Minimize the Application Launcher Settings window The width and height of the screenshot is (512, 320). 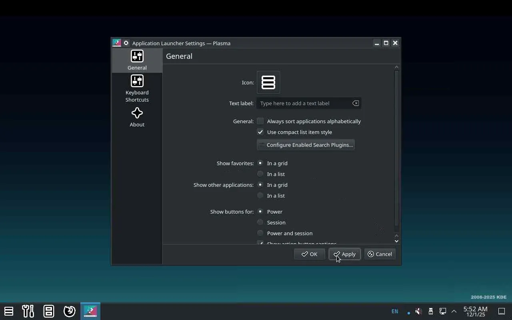(376, 43)
